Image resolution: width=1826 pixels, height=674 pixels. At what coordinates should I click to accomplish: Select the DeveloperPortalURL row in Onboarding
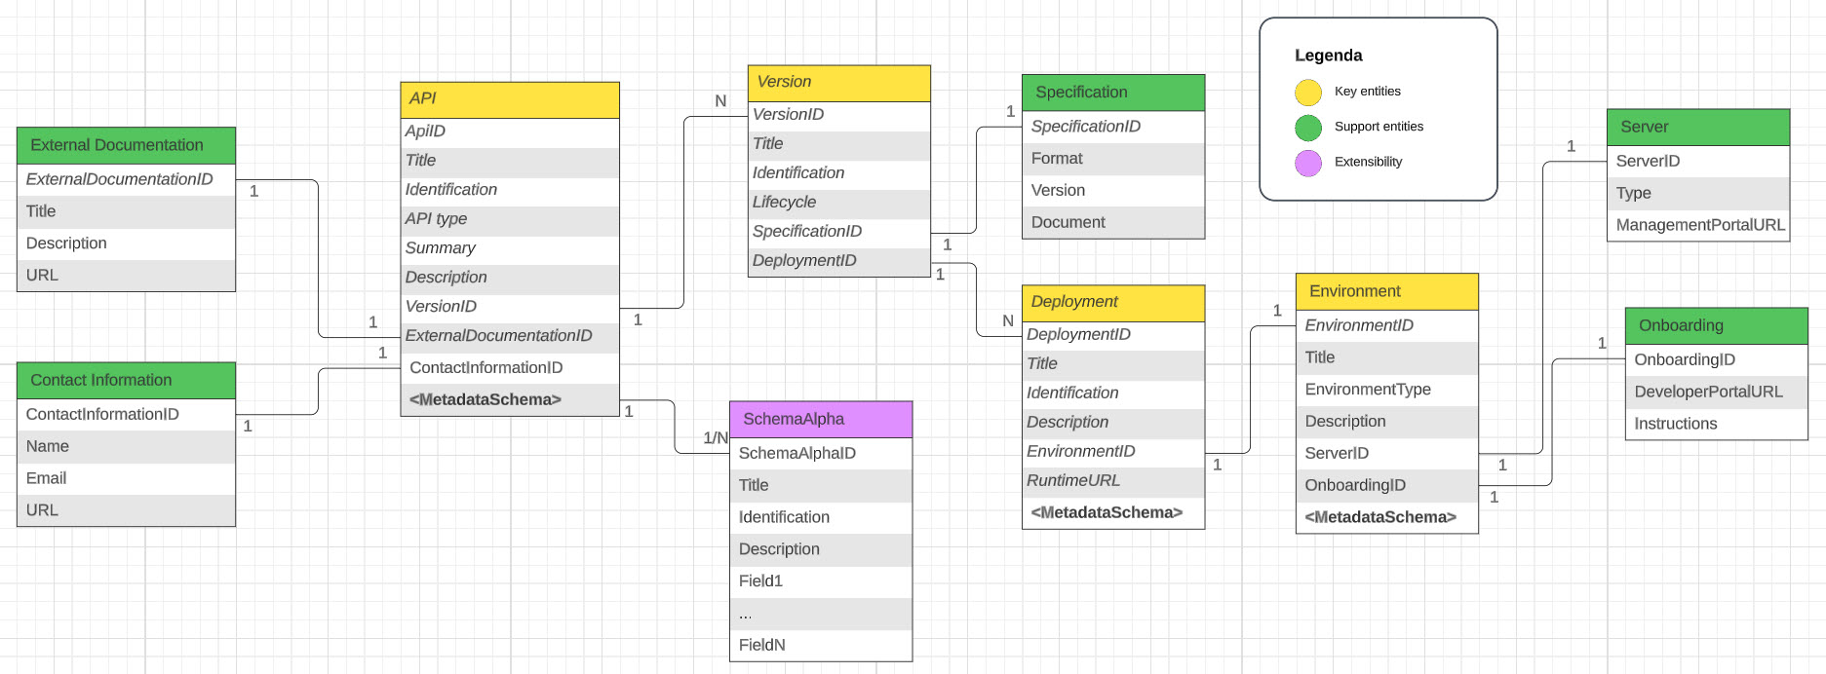(x=1708, y=392)
